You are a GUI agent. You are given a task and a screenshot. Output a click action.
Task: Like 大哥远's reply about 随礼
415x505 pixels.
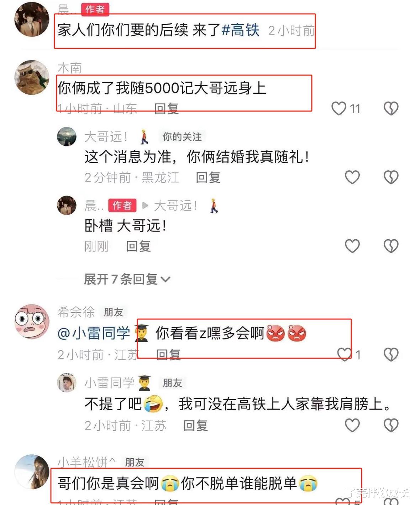[x=352, y=177]
